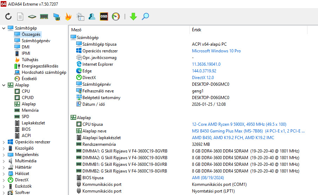Open Edge version 144.0.3719.92 link
This screenshot has height=195, width=318.
click(204, 71)
